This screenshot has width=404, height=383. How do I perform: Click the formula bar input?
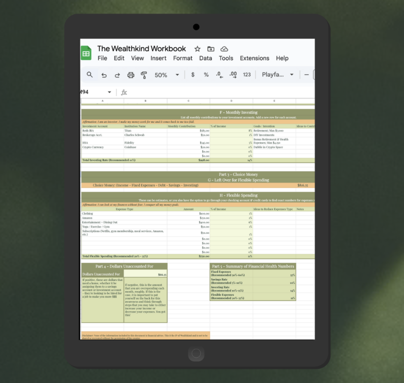pos(222,92)
